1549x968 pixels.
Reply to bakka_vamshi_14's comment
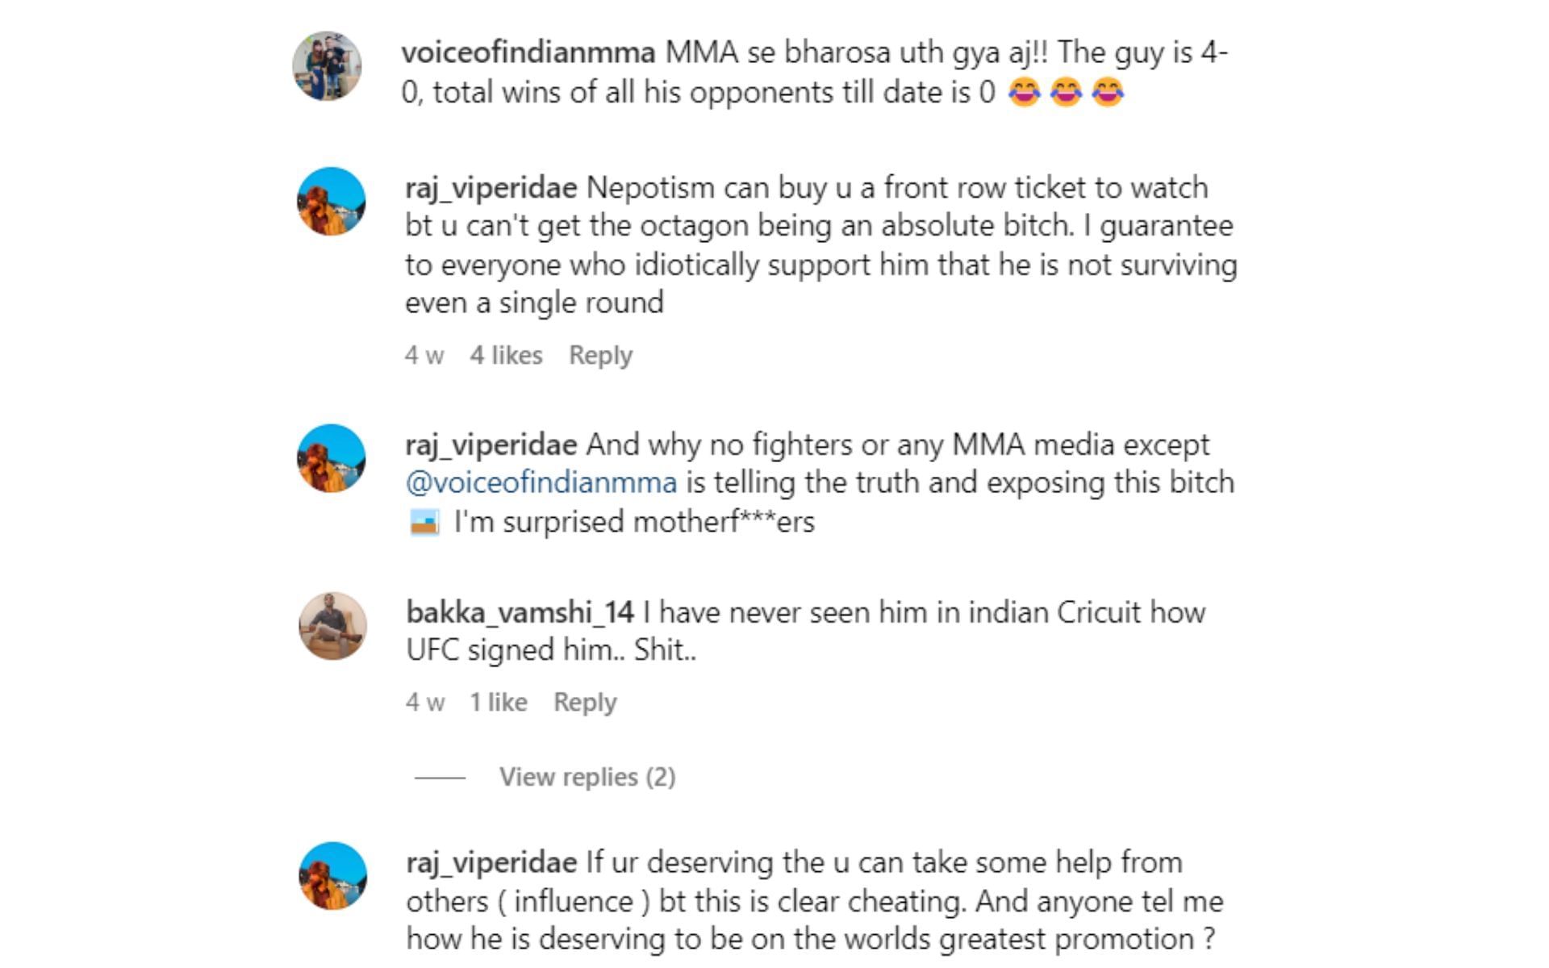click(586, 703)
